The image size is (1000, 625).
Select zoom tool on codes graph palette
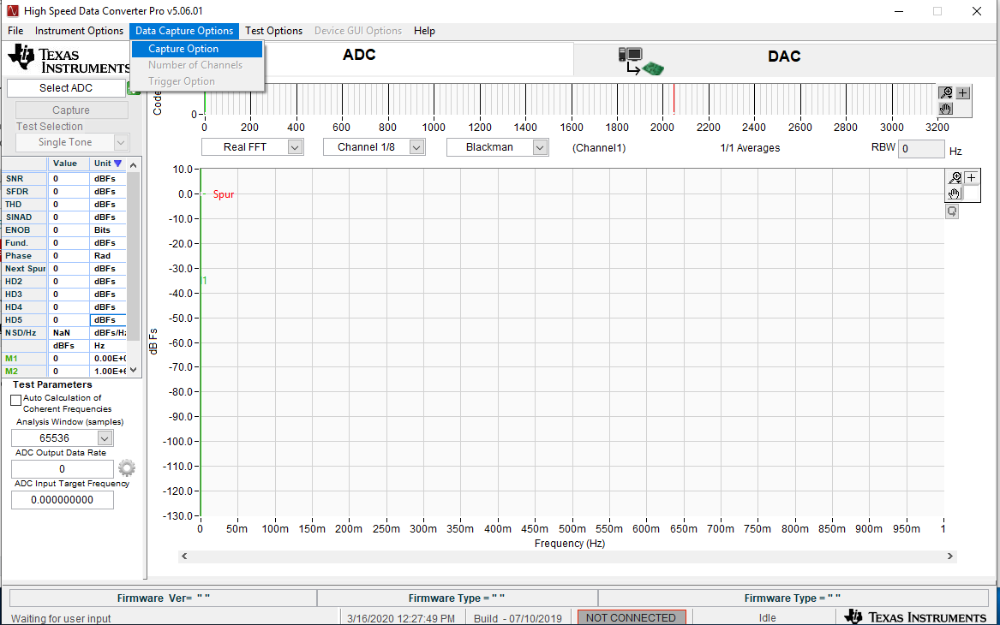(946, 93)
